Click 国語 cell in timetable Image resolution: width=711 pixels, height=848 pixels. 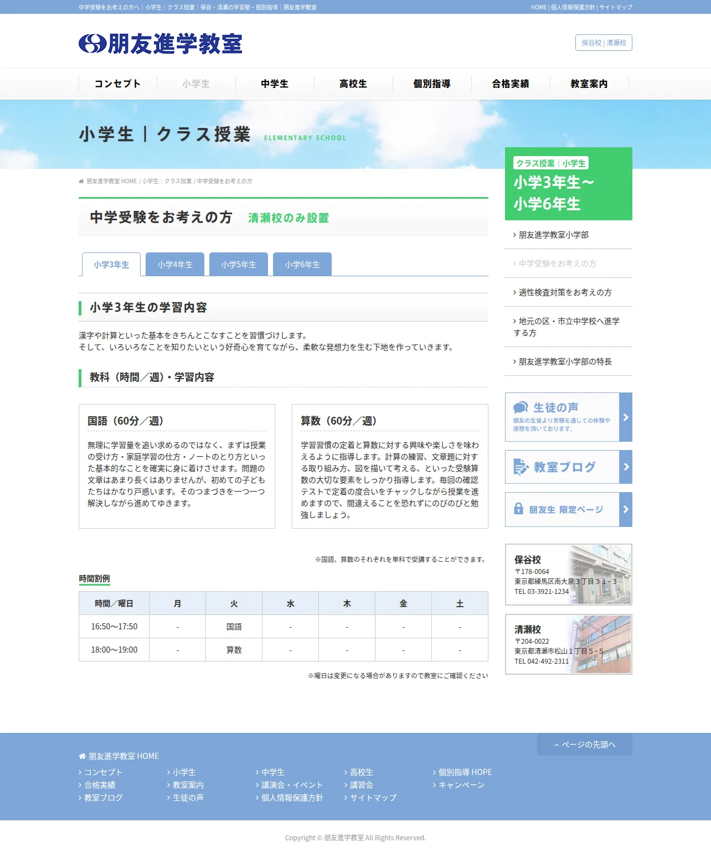234,627
